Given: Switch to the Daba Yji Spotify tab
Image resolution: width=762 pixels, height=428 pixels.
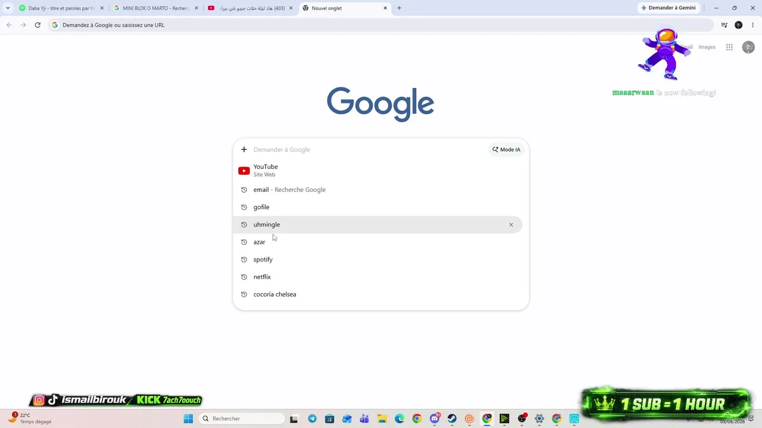Looking at the screenshot, I should [x=61, y=8].
